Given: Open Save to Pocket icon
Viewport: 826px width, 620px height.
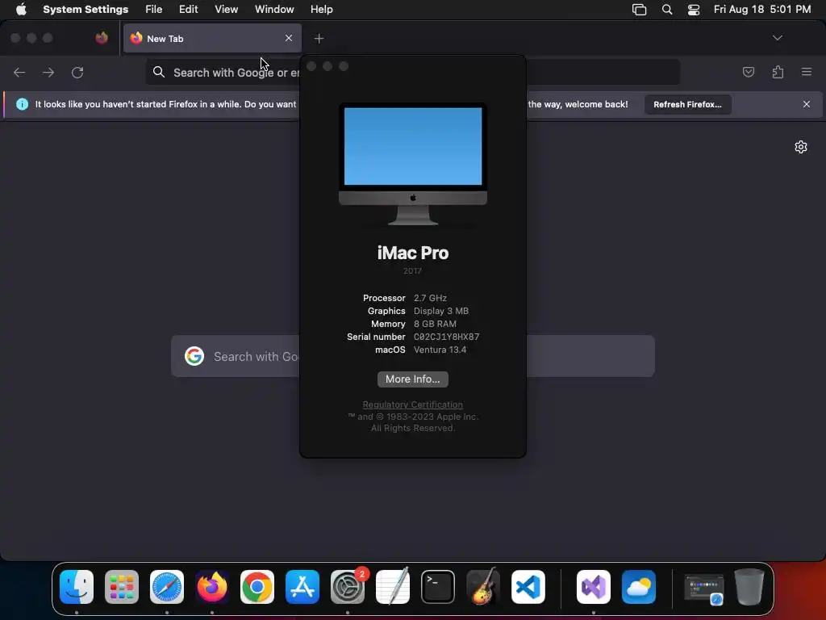Looking at the screenshot, I should click(x=748, y=72).
